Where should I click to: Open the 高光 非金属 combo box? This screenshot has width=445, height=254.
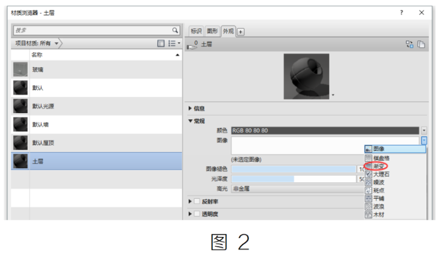(298, 188)
